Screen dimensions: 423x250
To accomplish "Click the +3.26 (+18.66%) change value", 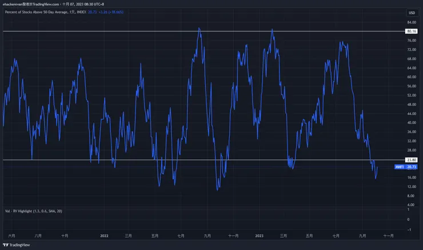I will pyautogui.click(x=111, y=12).
